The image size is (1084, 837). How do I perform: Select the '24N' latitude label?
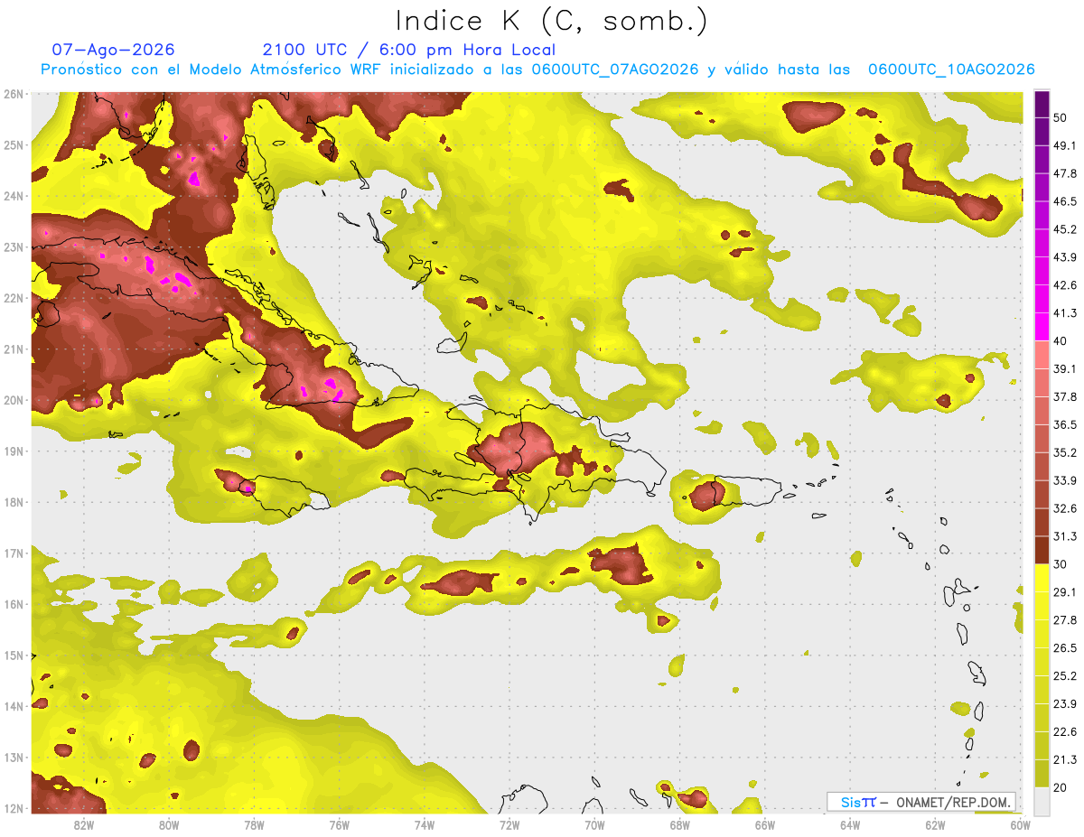coord(13,196)
